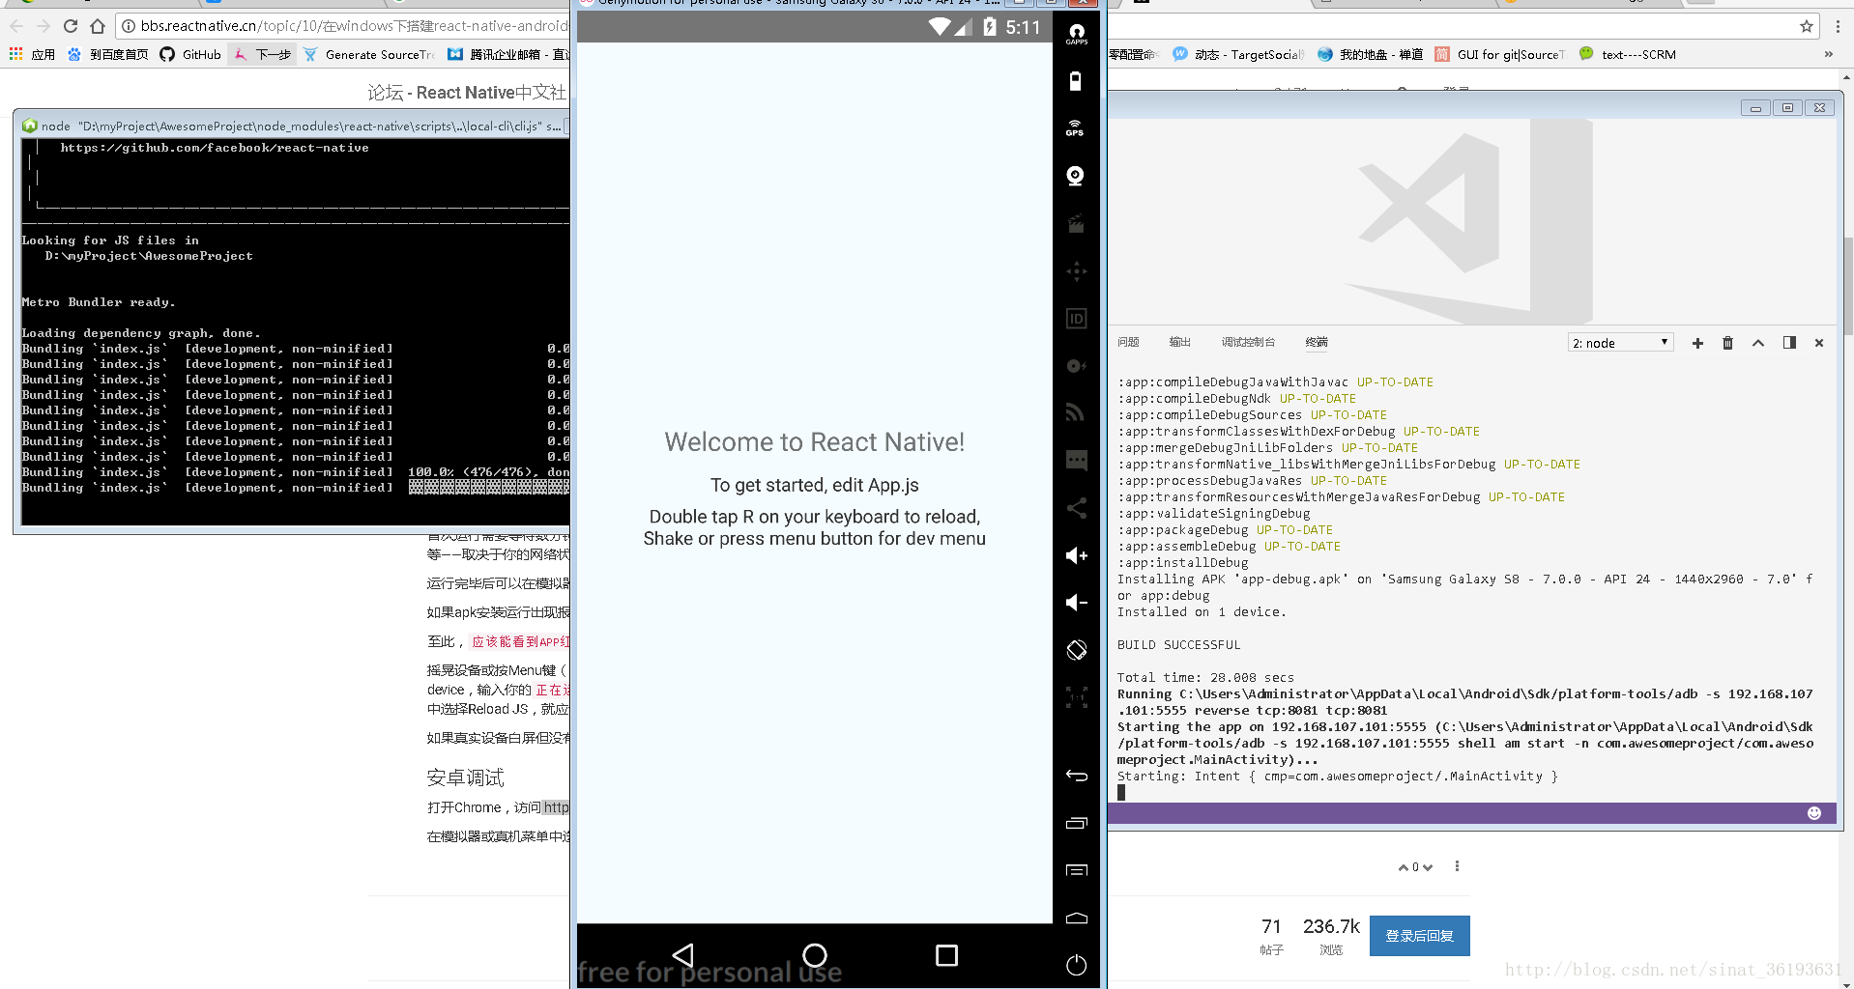Open Chrome's three-dot menu

1838,26
